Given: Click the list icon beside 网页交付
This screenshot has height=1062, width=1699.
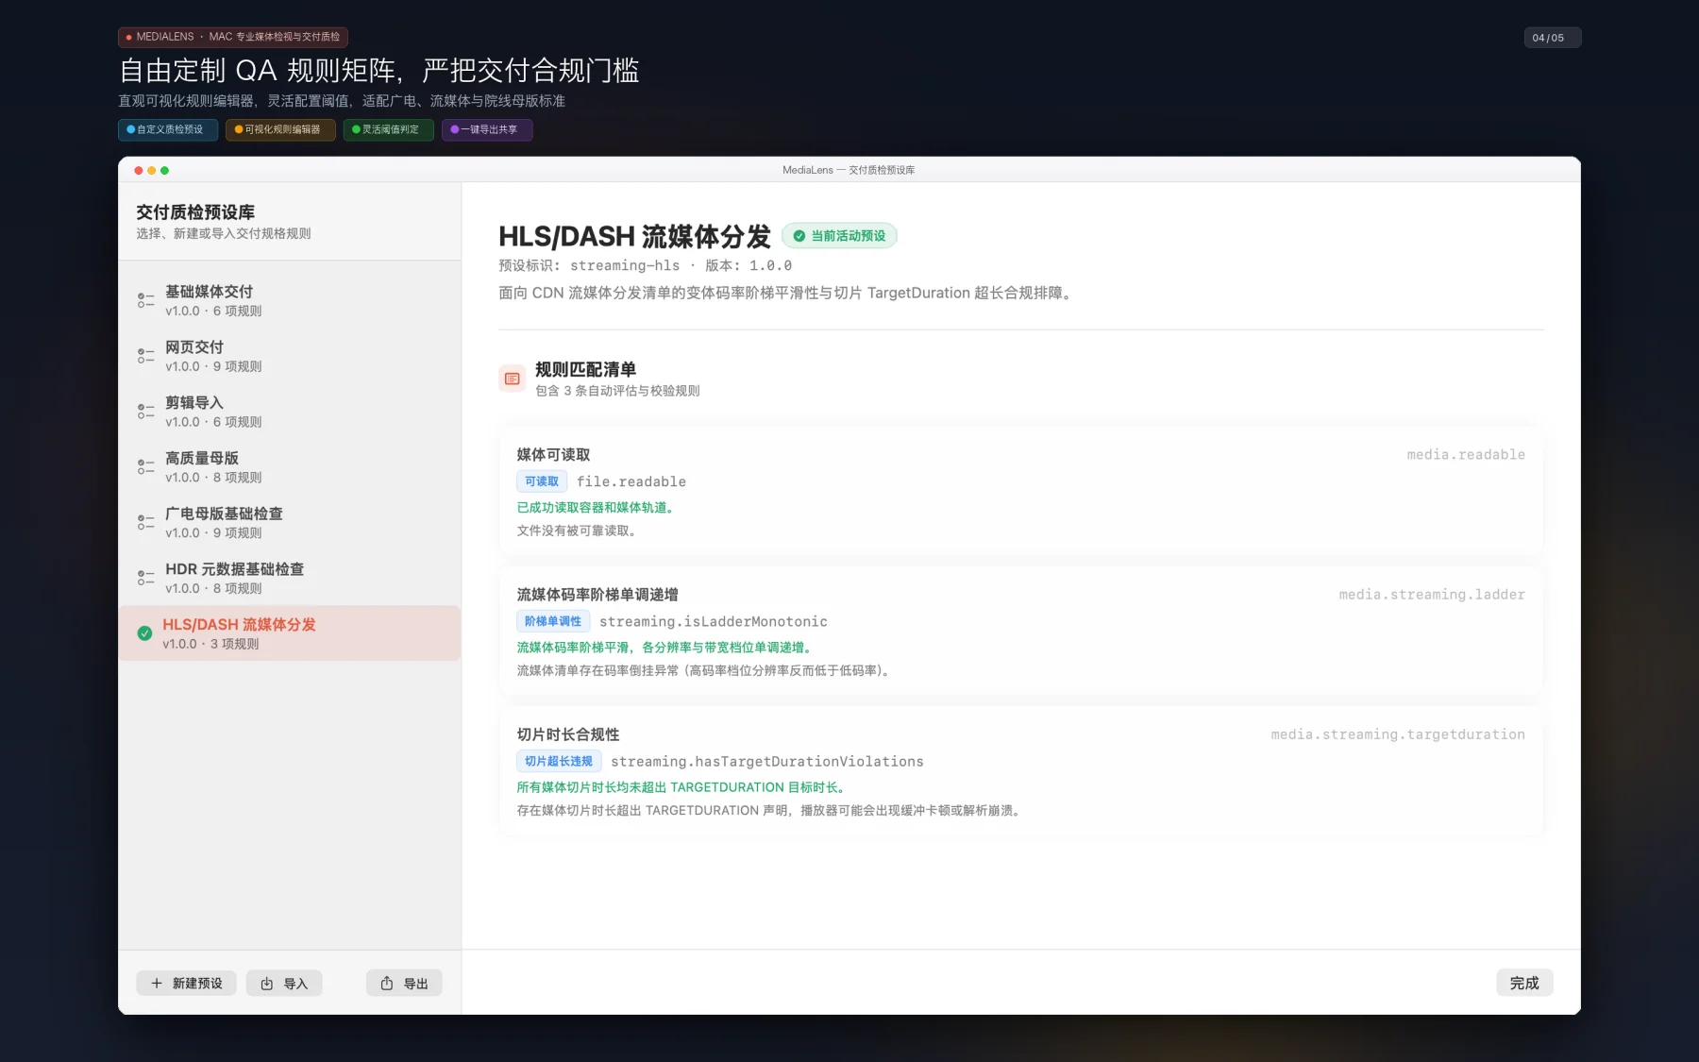Looking at the screenshot, I should (x=145, y=356).
